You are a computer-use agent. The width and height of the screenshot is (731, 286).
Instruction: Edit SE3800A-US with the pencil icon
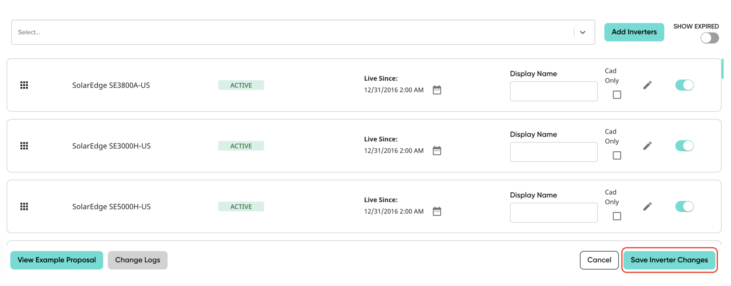click(x=647, y=85)
